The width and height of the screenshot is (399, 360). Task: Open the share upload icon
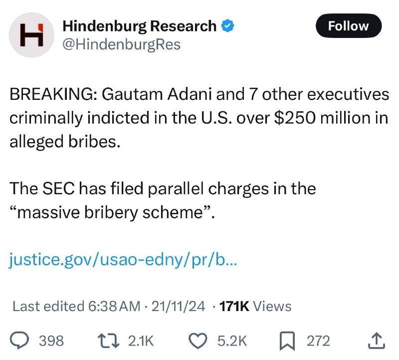point(377,341)
